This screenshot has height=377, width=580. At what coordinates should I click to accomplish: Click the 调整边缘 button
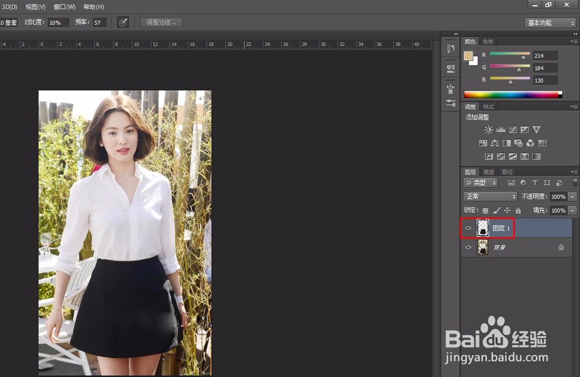click(x=161, y=22)
